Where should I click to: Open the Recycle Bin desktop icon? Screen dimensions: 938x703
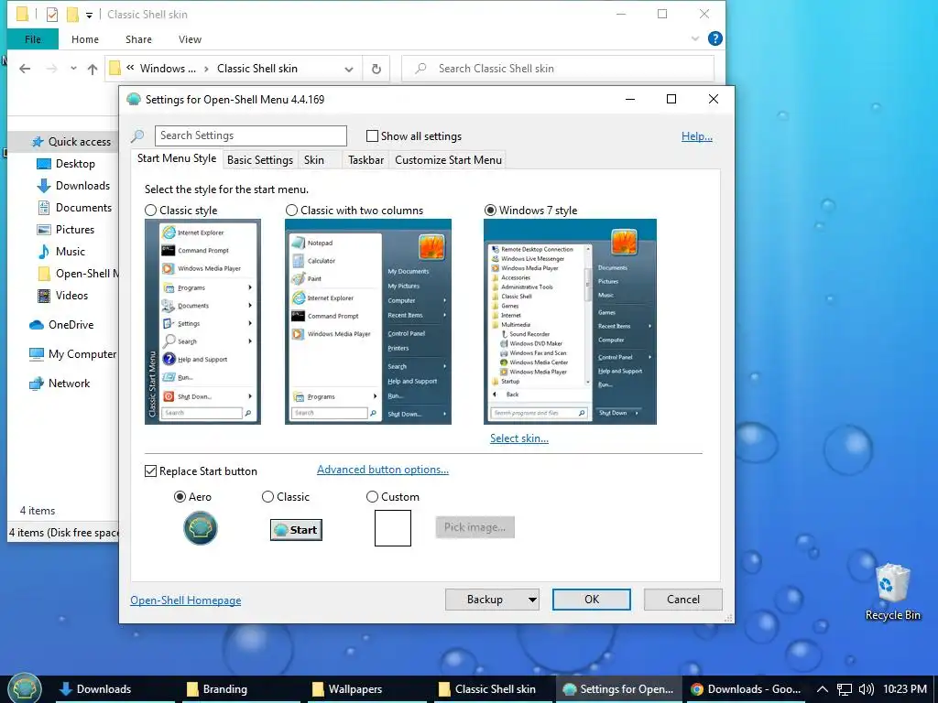[x=892, y=592]
